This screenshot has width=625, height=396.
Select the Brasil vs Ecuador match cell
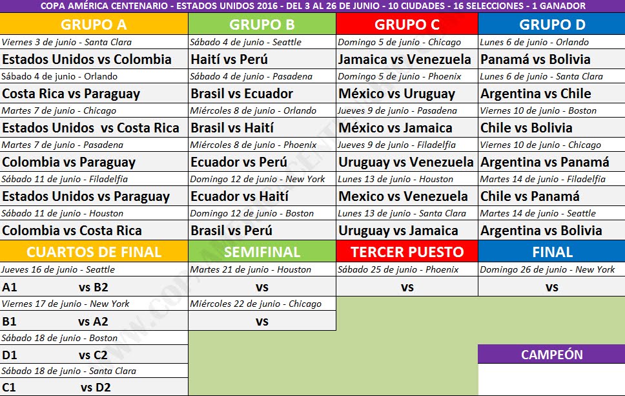242,94
